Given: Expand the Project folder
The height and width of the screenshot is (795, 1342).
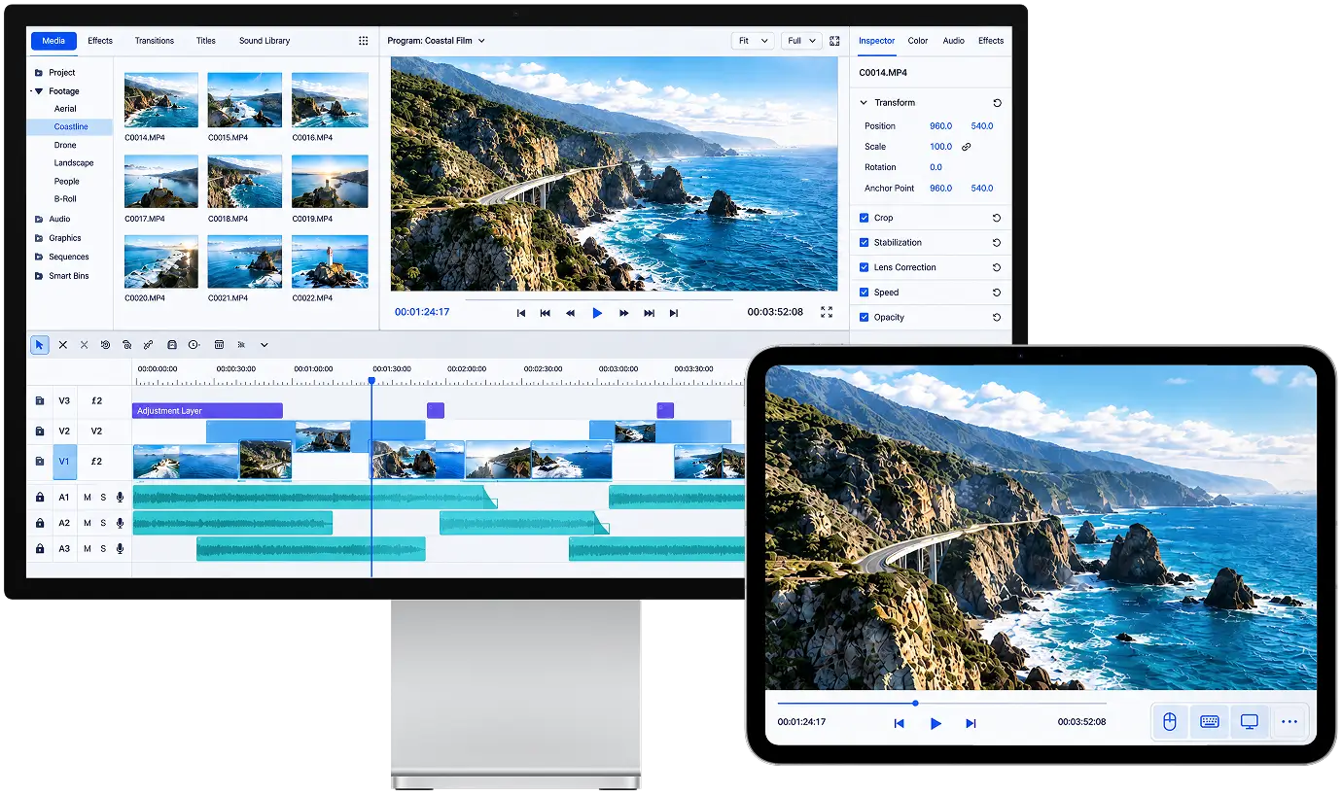Looking at the screenshot, I should 38,73.
